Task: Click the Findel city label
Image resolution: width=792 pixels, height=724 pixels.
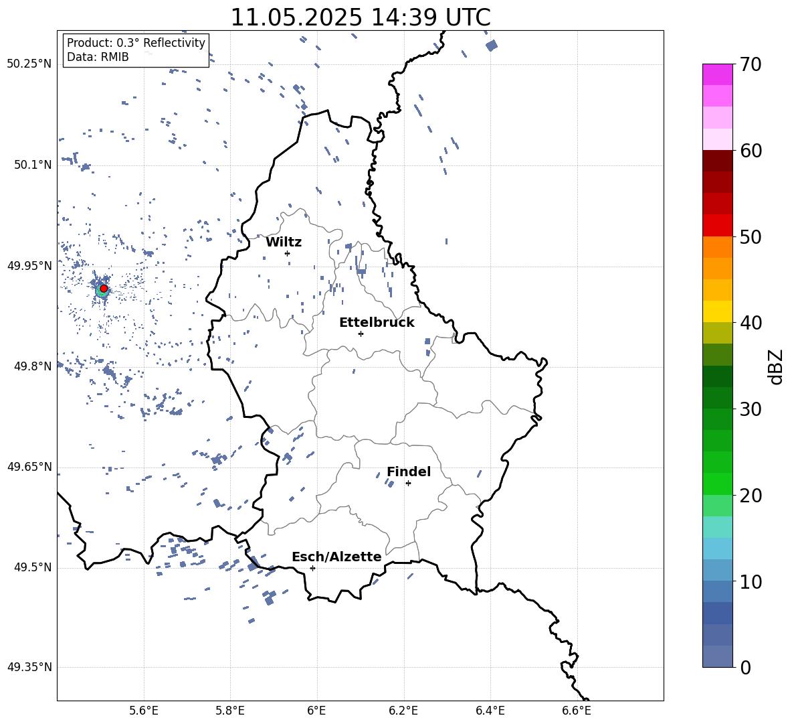Action: pyautogui.click(x=409, y=472)
